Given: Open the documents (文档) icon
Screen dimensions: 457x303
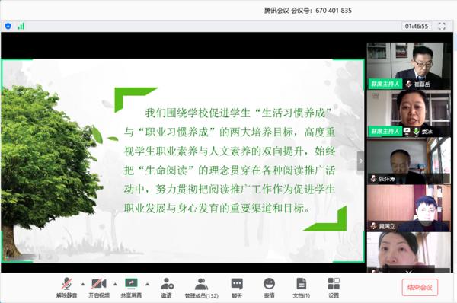Looking at the screenshot, I should (x=301, y=287).
